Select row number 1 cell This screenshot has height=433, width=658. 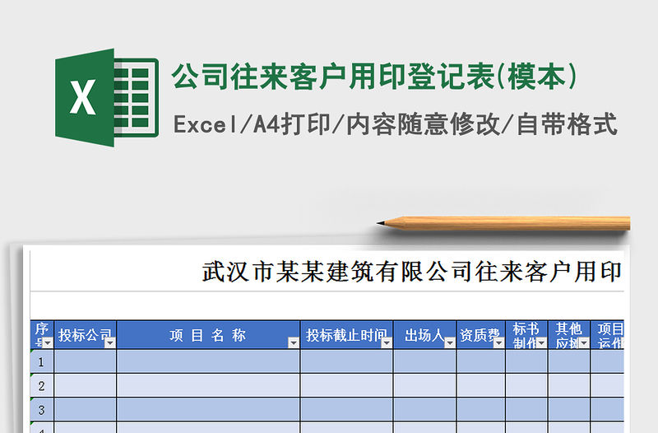42,361
